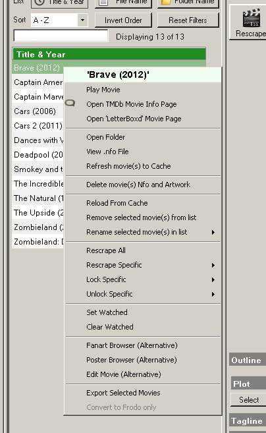
Task: Click the Reset Filters button
Action: pos(188,20)
